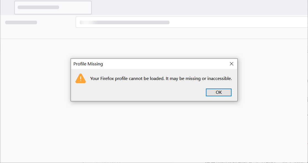Image resolution: width=308 pixels, height=163 pixels.
Task: Click the "Profile Missing" dialog title text
Action: click(x=88, y=64)
